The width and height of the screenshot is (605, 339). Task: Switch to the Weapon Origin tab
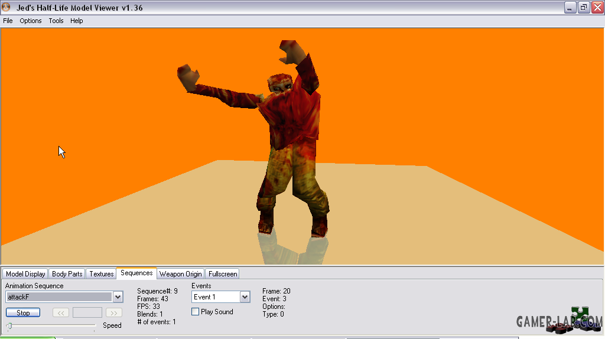[x=181, y=274]
